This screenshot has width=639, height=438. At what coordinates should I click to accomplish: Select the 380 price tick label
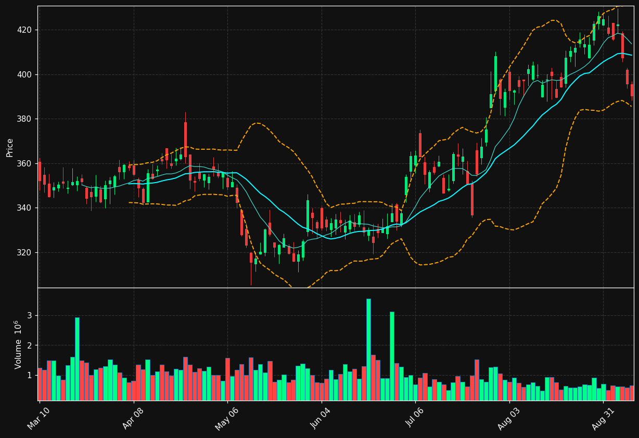click(x=24, y=119)
